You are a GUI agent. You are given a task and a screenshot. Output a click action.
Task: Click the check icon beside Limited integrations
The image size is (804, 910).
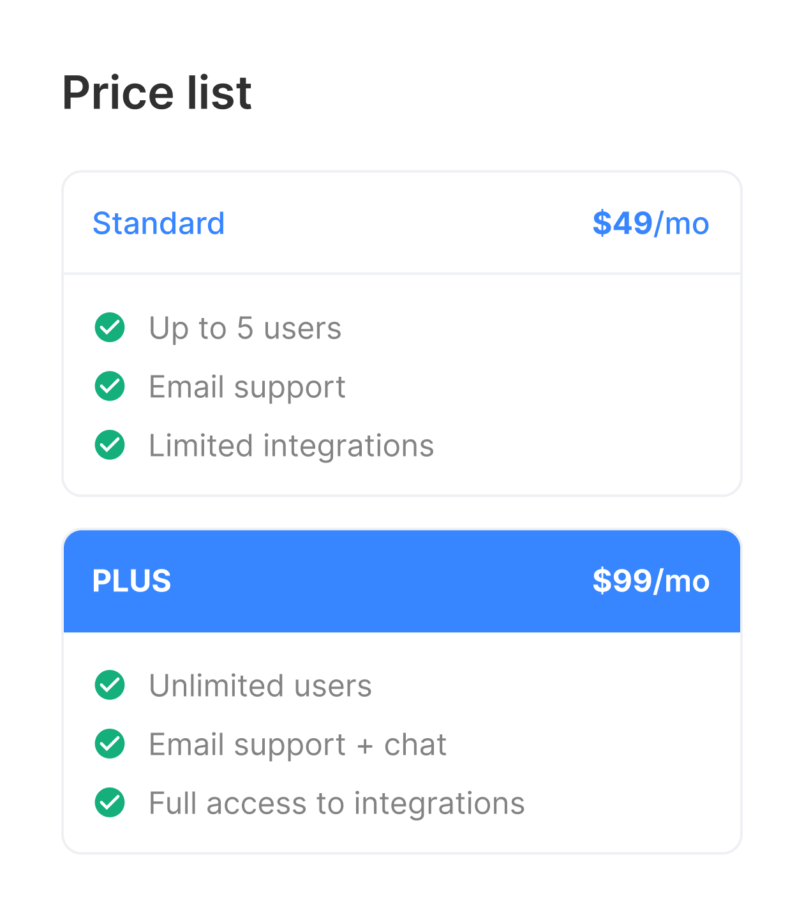click(x=110, y=445)
